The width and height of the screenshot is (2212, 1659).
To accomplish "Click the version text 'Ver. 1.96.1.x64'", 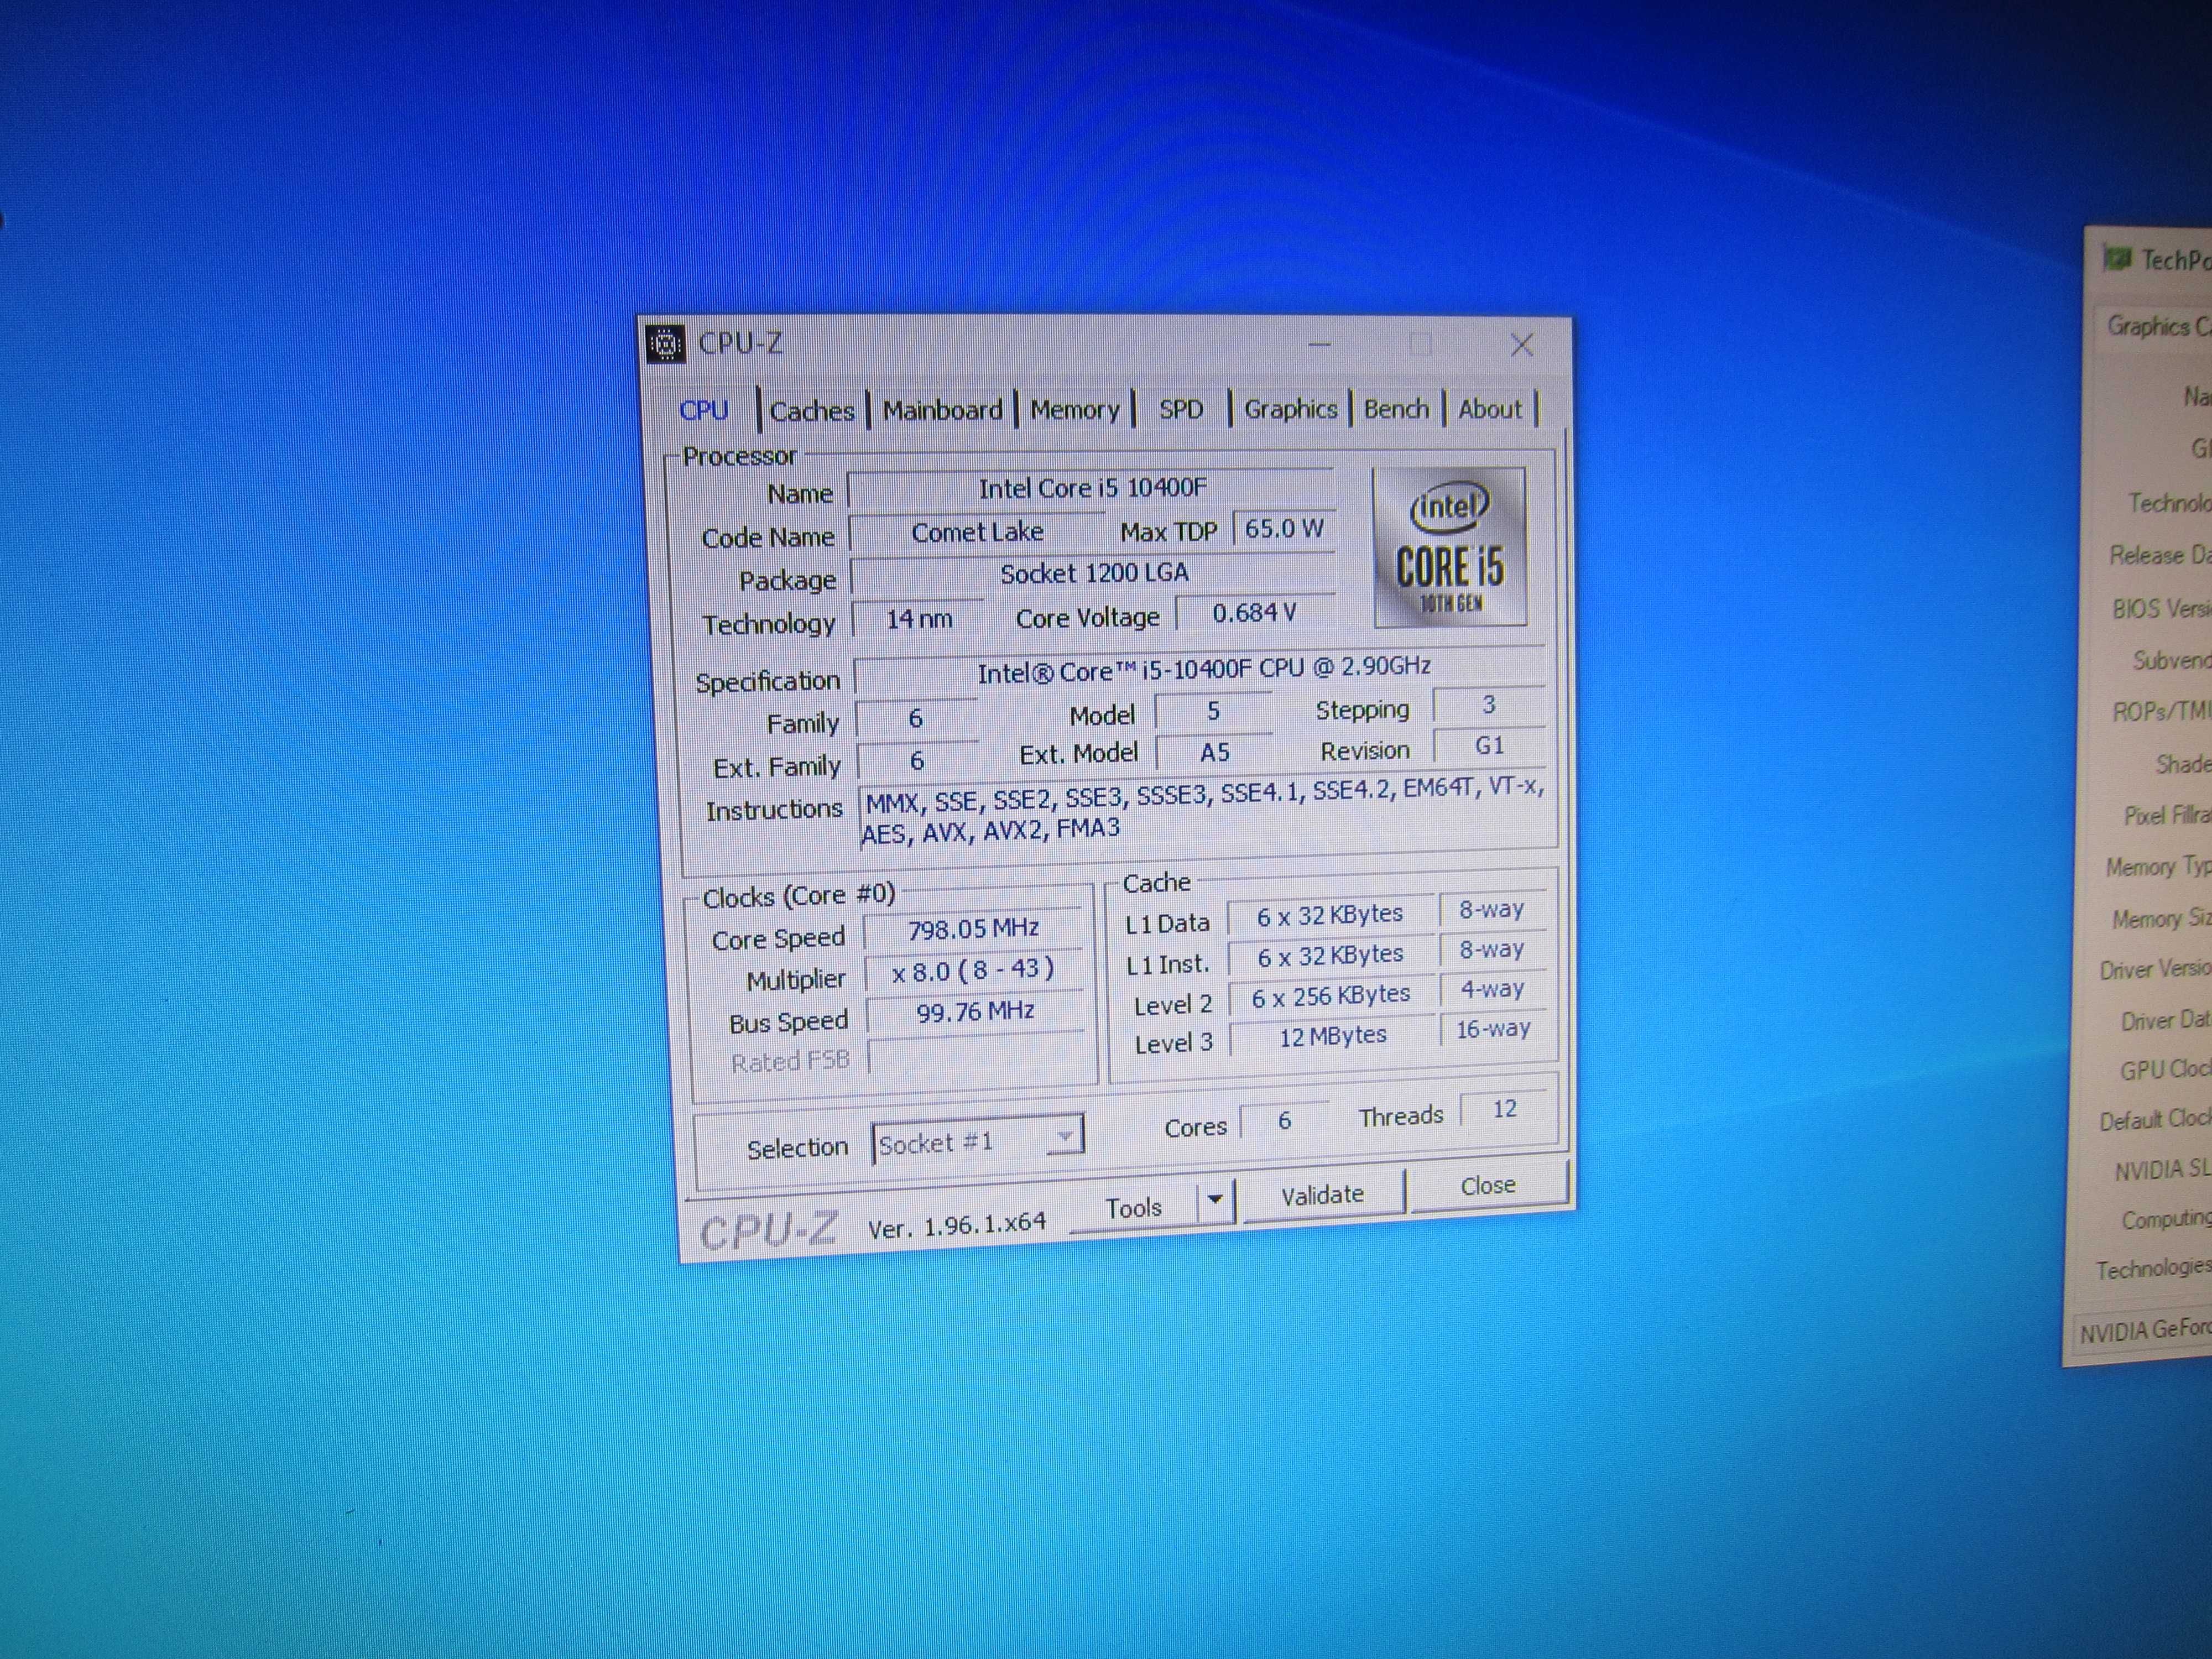I will click(x=957, y=1225).
